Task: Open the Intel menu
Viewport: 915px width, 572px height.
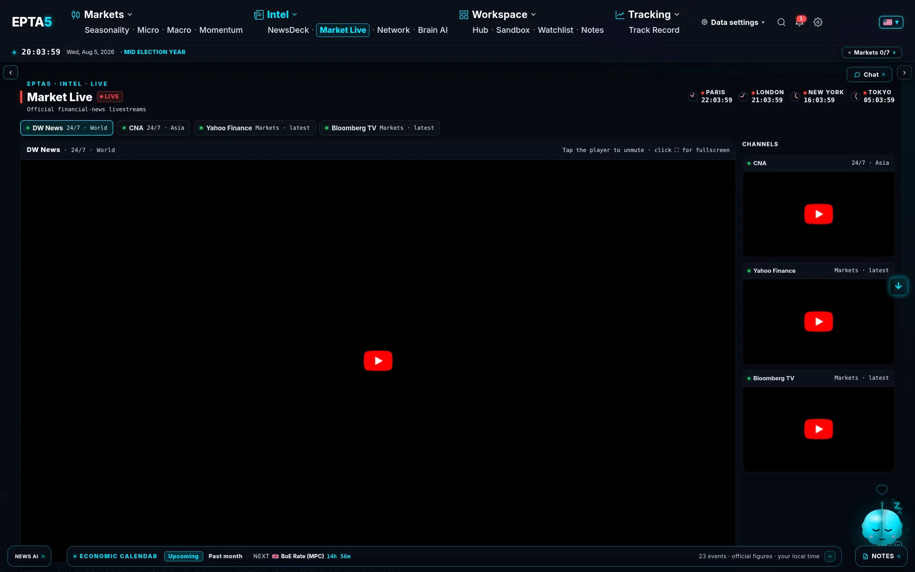Action: click(276, 14)
